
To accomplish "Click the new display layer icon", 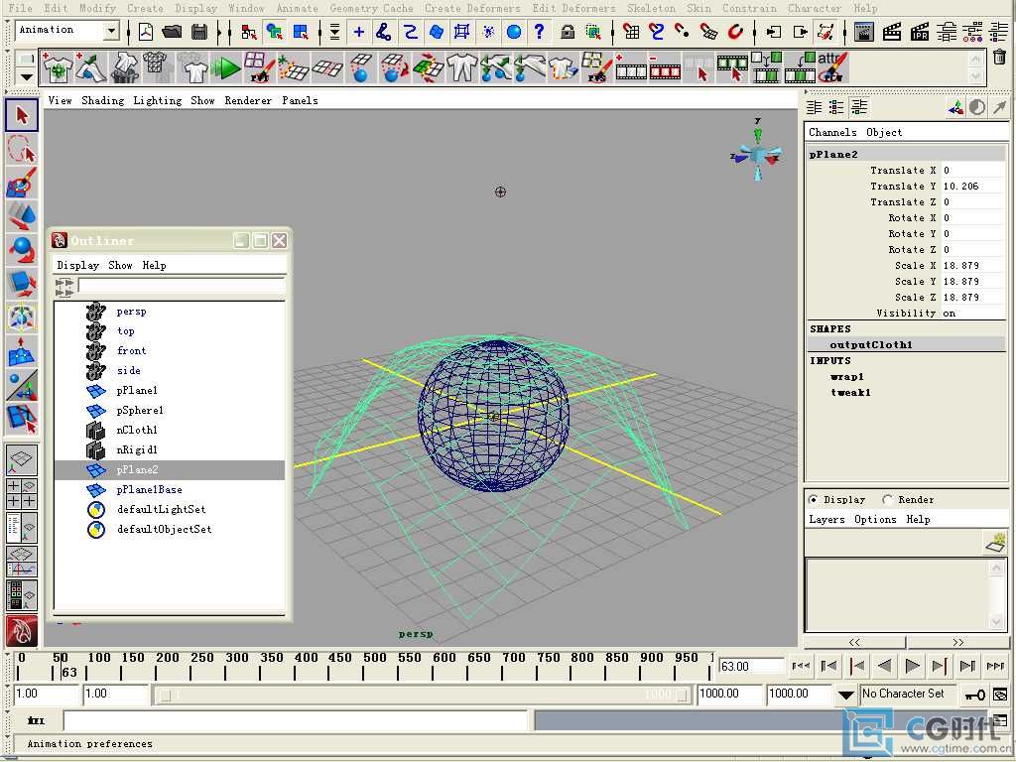I will 994,543.
